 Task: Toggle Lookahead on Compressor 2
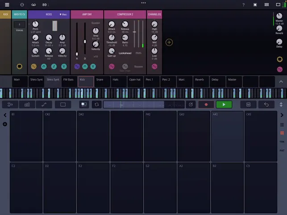pyautogui.click(x=125, y=53)
